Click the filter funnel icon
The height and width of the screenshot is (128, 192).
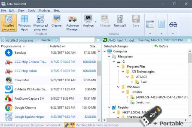point(56,40)
